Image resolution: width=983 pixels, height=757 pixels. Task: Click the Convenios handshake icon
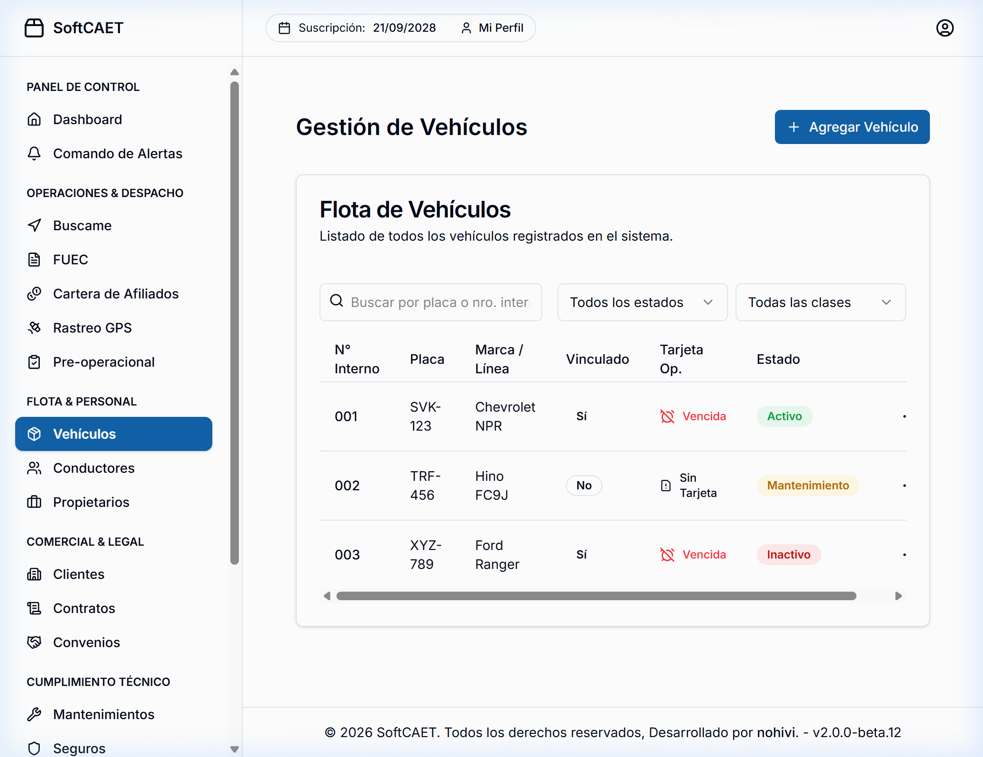pos(34,642)
